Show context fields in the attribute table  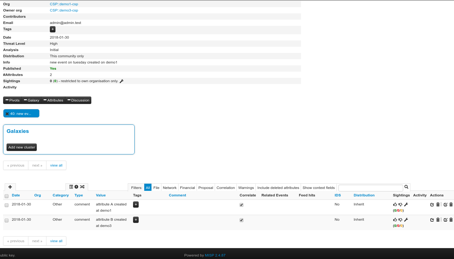(x=318, y=187)
